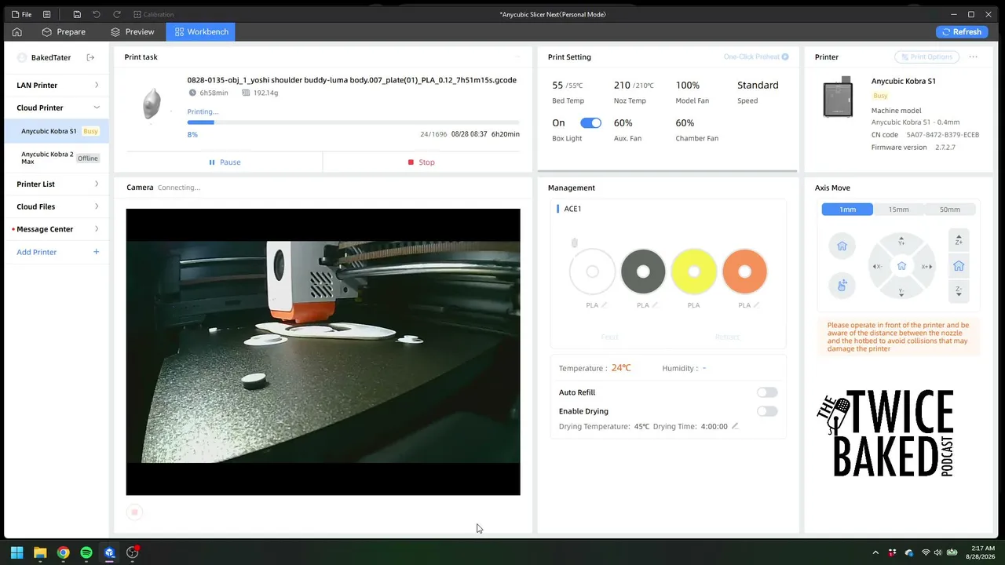Collapse the Cloud Printer section
1005x565 pixels.
[x=57, y=108]
